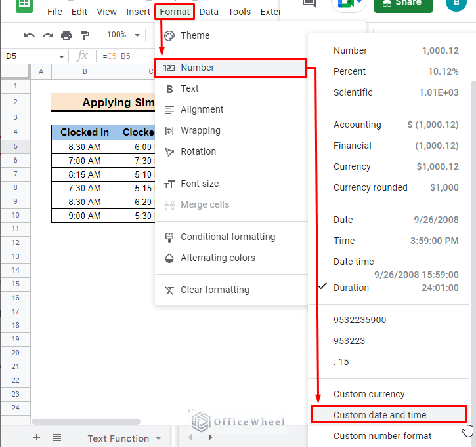Select the 953223 custom format
The height and width of the screenshot is (447, 476).
click(389, 341)
